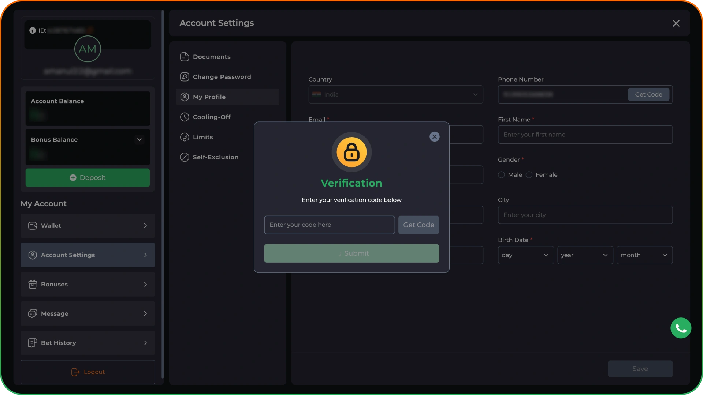703x395 pixels.
Task: Open the birth month dropdown
Action: (x=644, y=255)
